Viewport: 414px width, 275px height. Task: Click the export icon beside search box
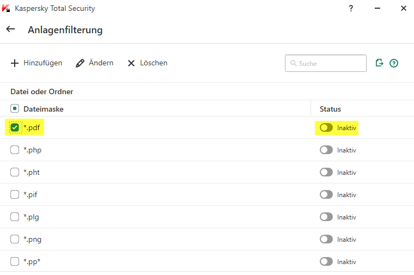(380, 63)
